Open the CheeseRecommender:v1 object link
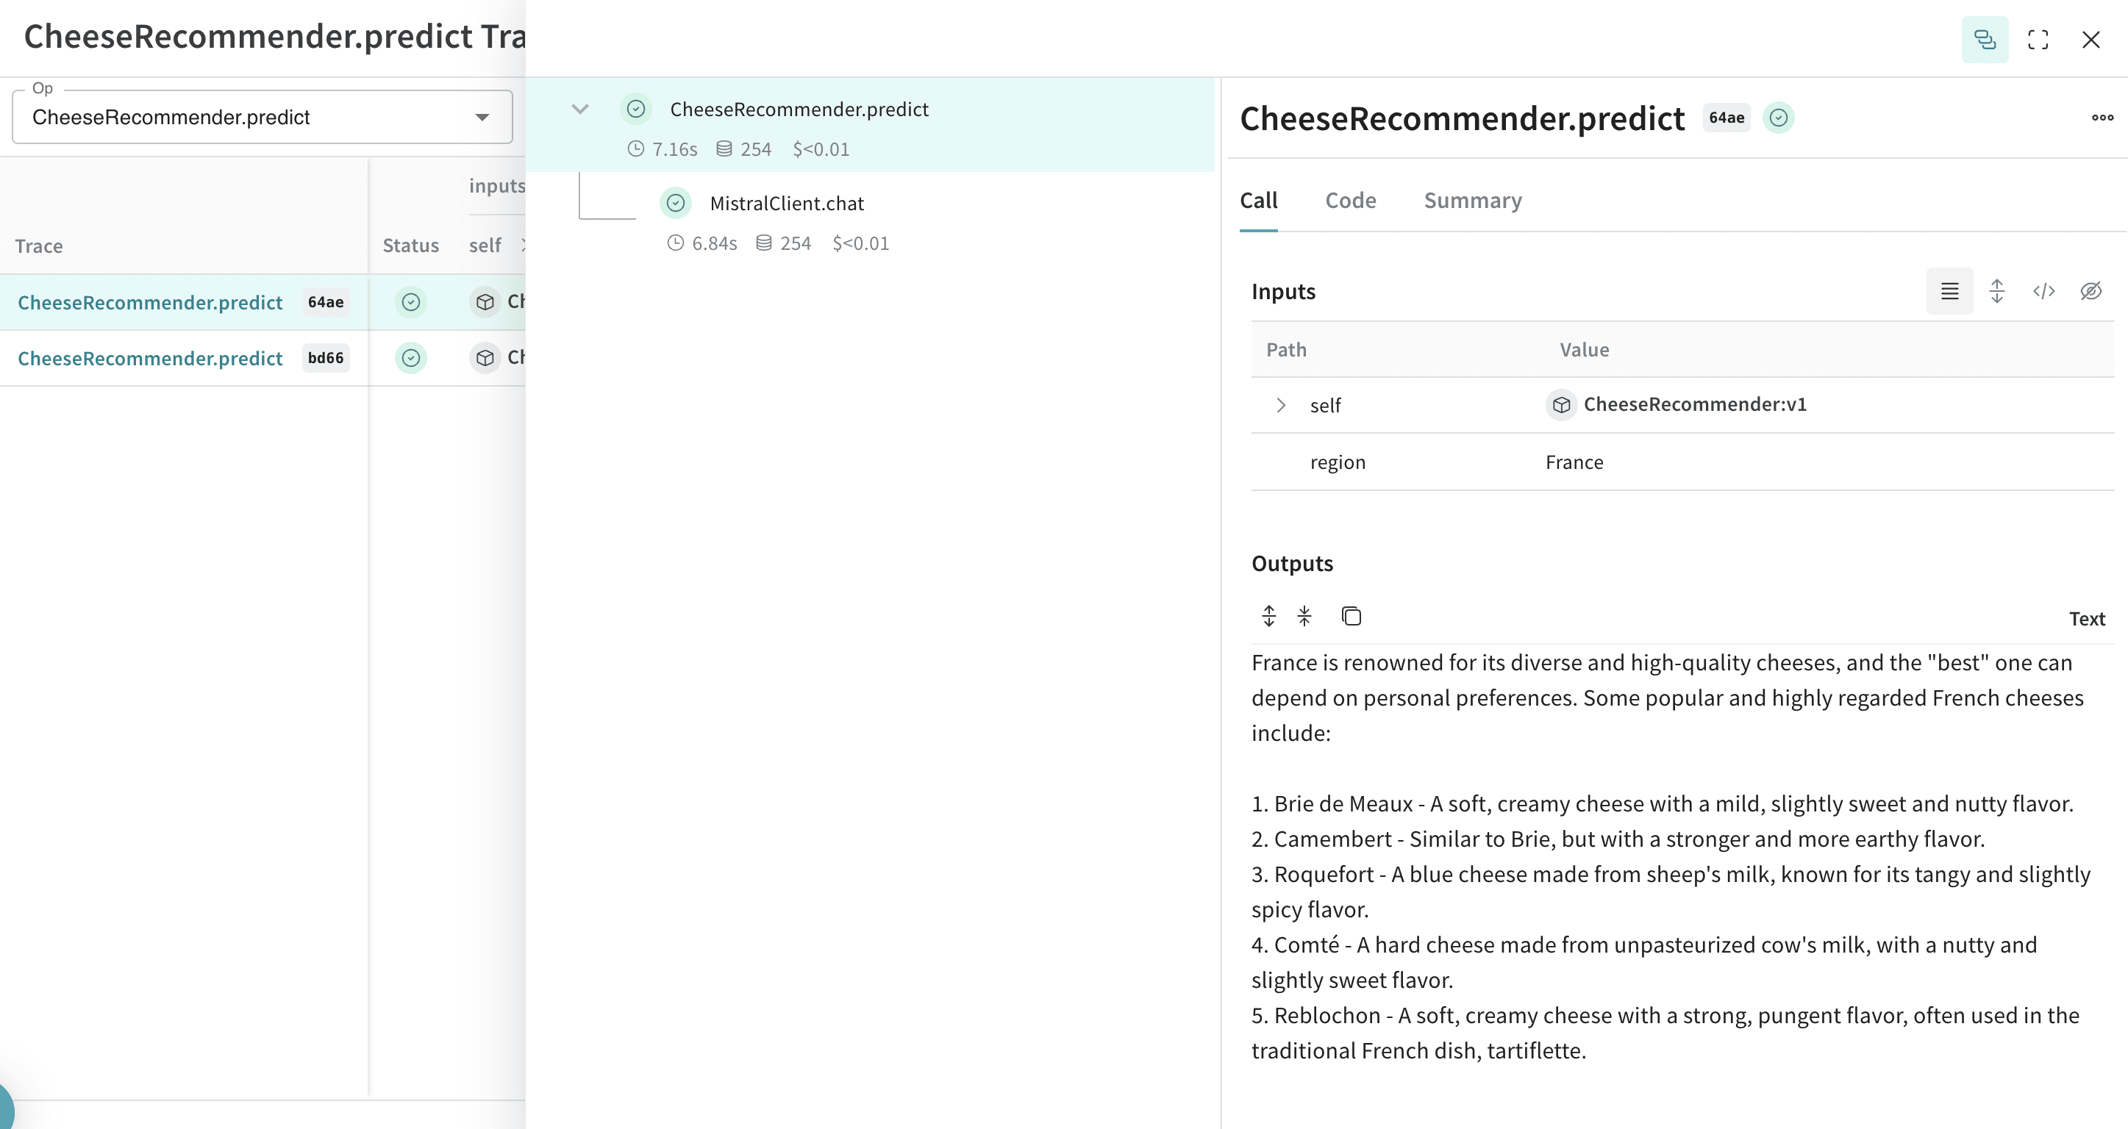 (1694, 405)
